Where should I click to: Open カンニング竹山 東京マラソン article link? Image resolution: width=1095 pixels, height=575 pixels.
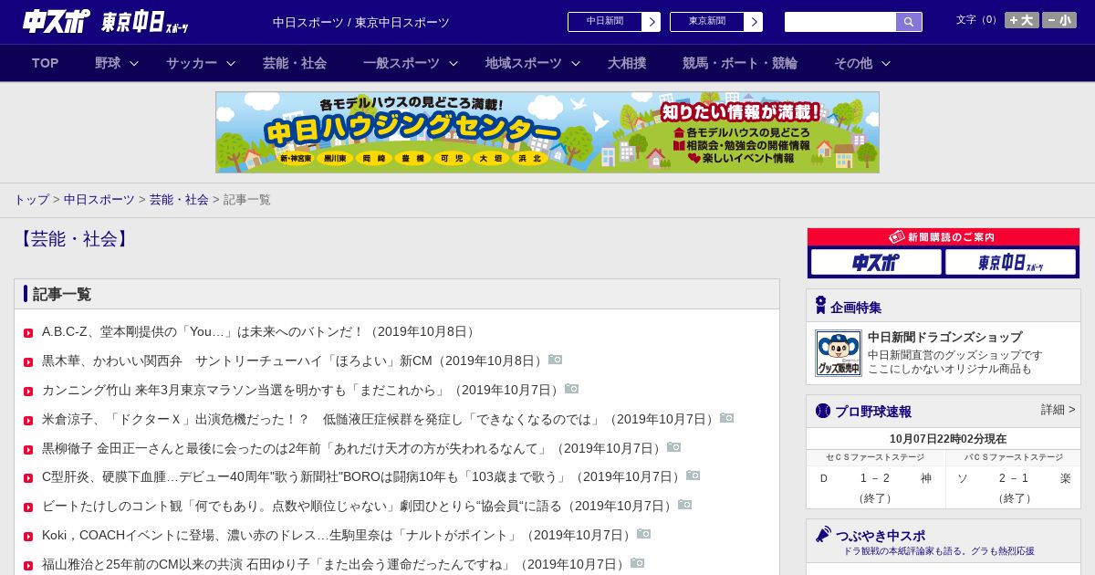(x=302, y=390)
